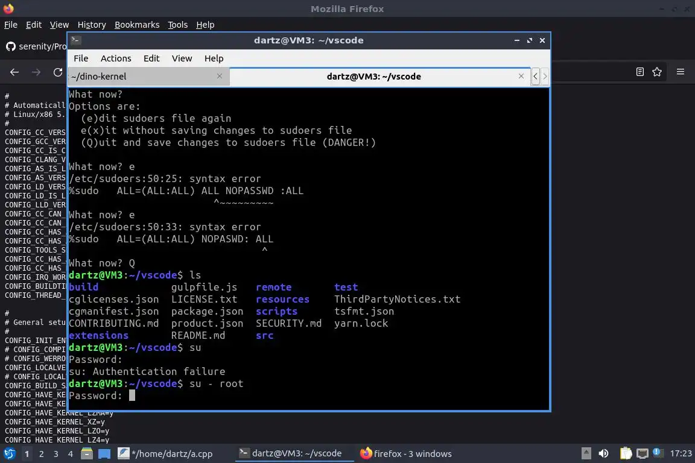Viewport: 695px width, 463px height.
Task: Switch to workspace 2
Action: click(x=42, y=454)
